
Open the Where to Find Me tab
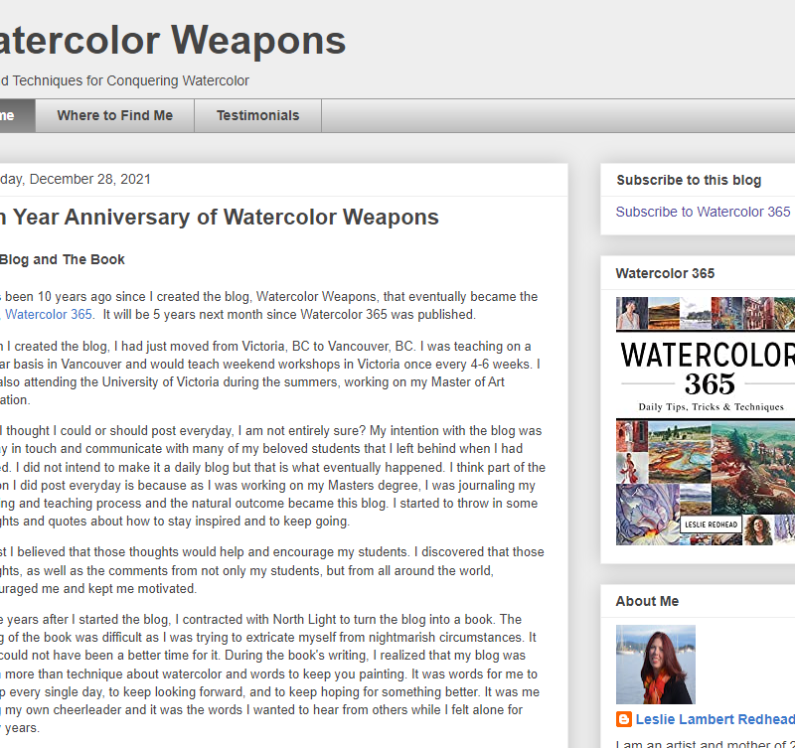114,115
